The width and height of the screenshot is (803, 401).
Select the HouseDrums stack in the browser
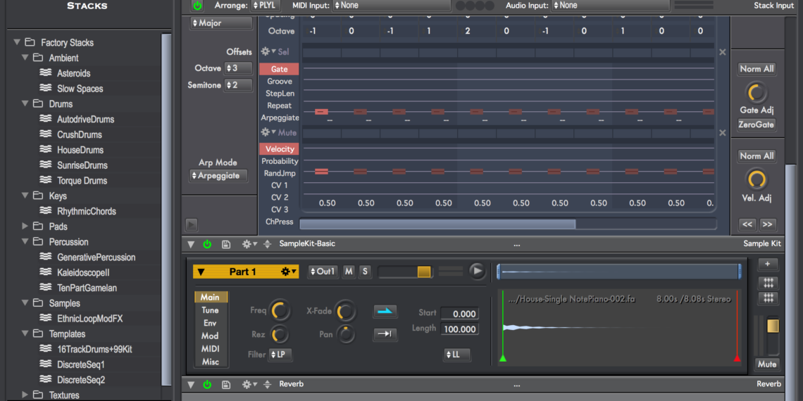coord(80,150)
